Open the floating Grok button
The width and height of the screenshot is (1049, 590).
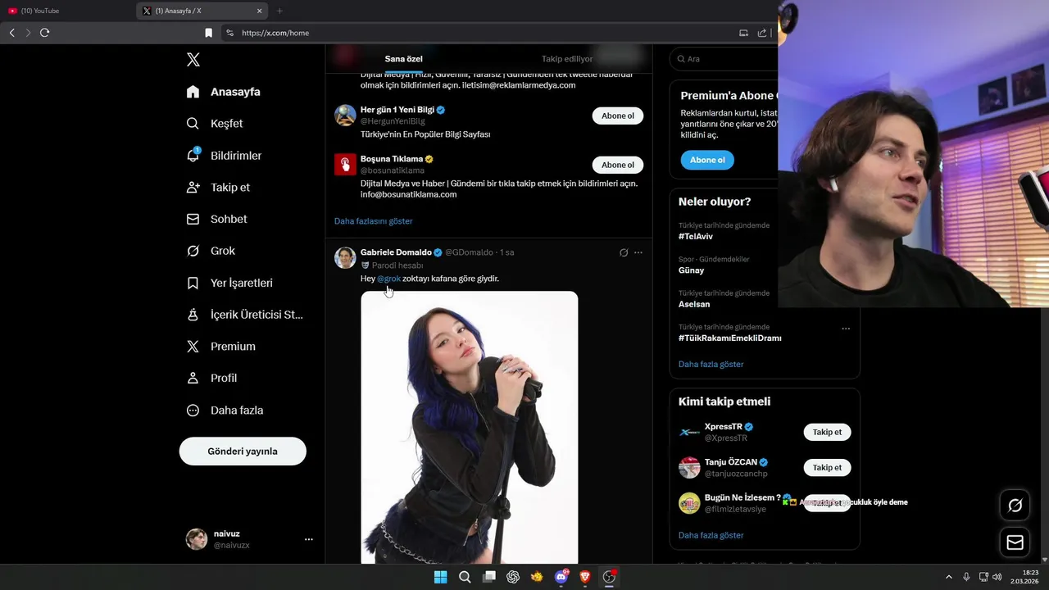click(1015, 505)
